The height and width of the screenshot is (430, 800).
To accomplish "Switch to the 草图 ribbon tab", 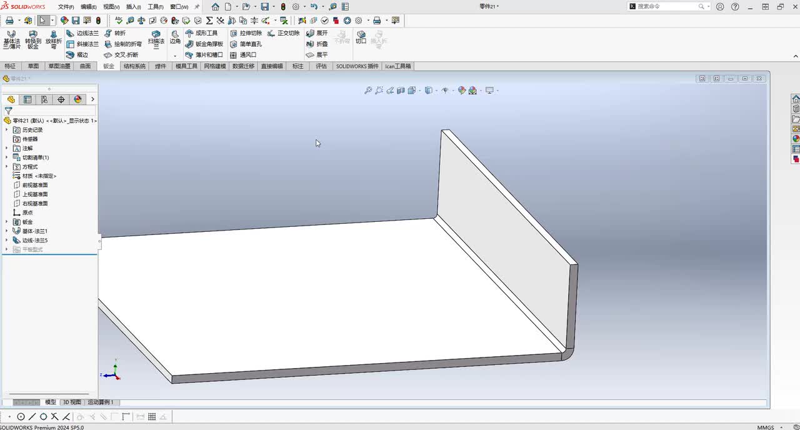I will [33, 66].
